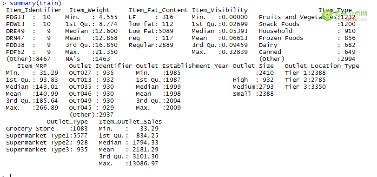
Task: Click the summary(train) command text
Action: 36,3
